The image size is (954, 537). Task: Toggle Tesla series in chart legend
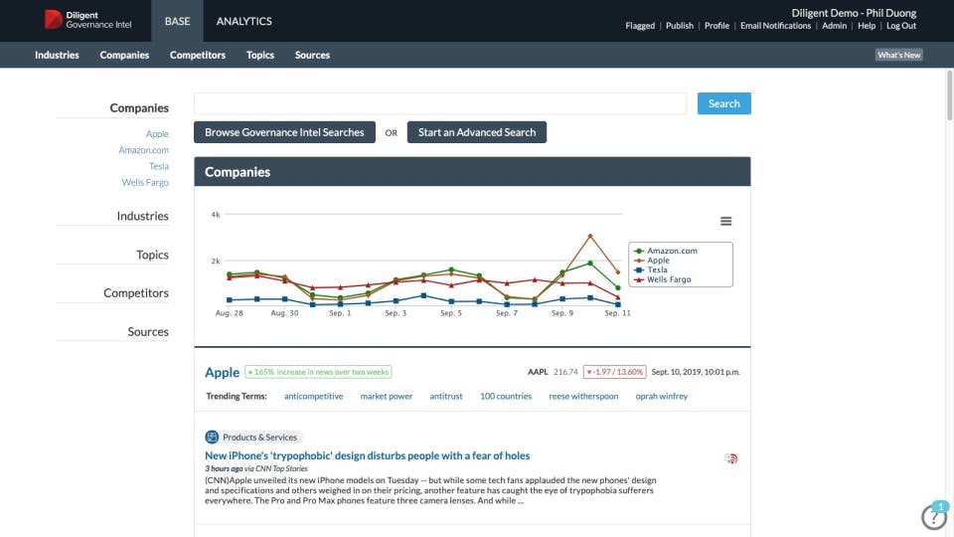[x=657, y=270]
